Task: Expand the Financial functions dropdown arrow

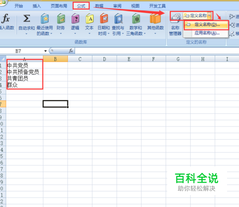Action: click(61, 33)
